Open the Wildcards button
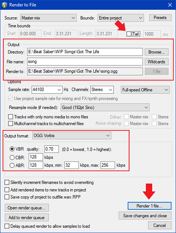176x233 pixels. click(x=156, y=62)
